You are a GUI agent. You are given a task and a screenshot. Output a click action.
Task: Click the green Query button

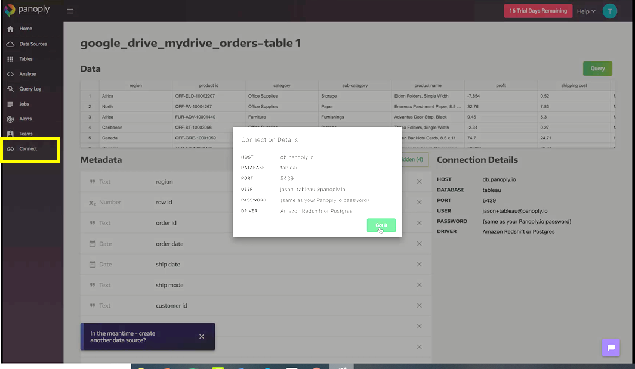(x=597, y=69)
